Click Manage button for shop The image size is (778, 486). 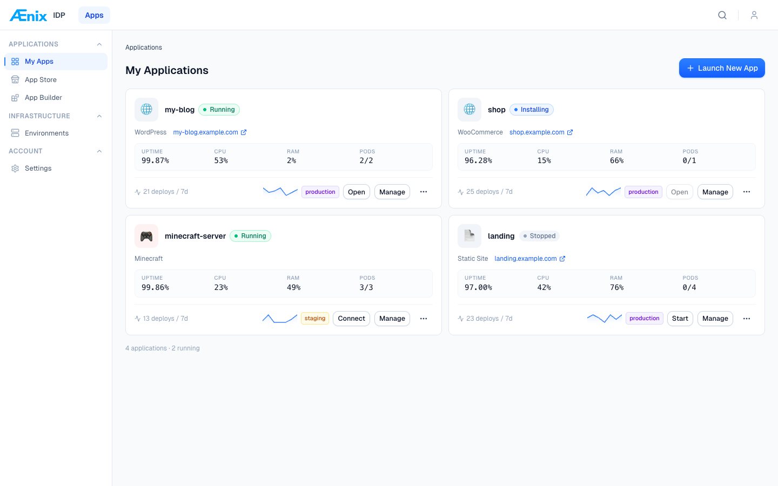click(715, 192)
